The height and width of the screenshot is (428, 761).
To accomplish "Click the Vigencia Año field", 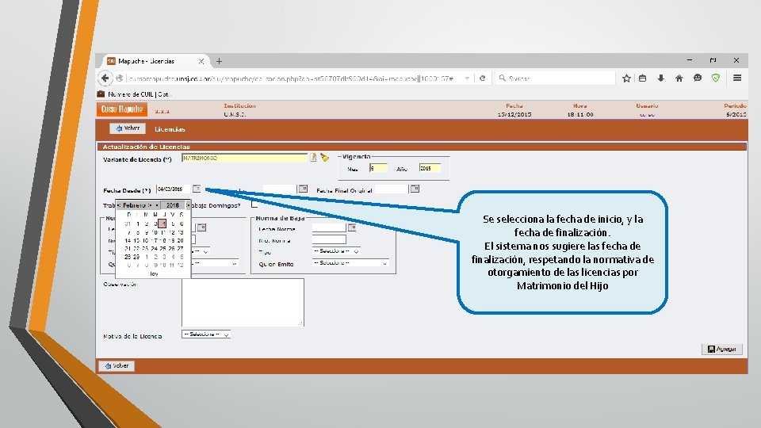I will tap(430, 168).
